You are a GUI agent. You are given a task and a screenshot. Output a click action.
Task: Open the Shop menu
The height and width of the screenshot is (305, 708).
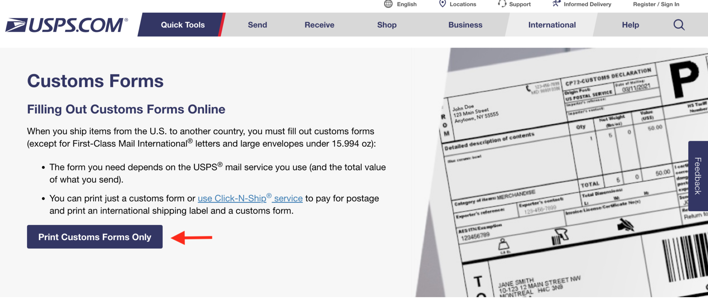[x=386, y=25]
